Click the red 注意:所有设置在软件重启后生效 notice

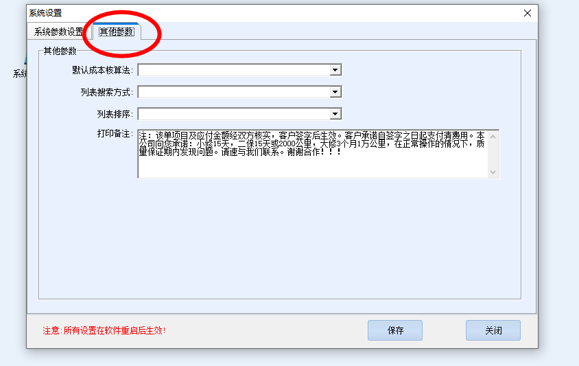(104, 330)
